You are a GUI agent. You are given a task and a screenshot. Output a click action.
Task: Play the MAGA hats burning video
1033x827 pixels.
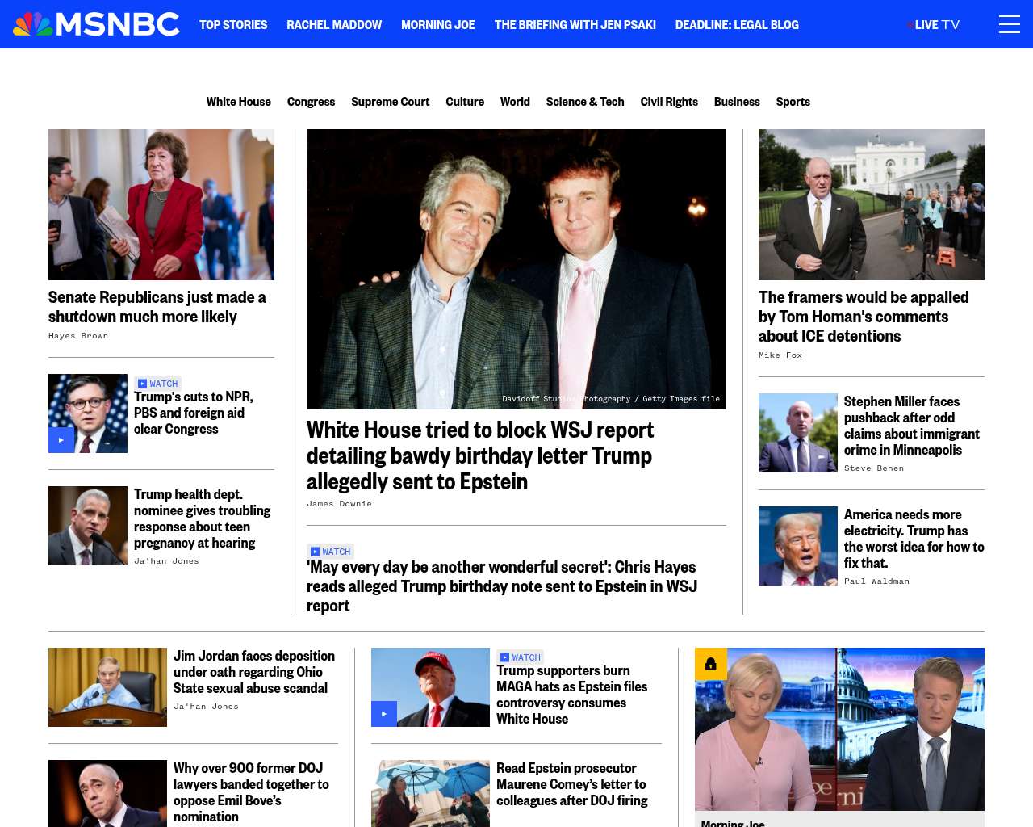coord(384,714)
